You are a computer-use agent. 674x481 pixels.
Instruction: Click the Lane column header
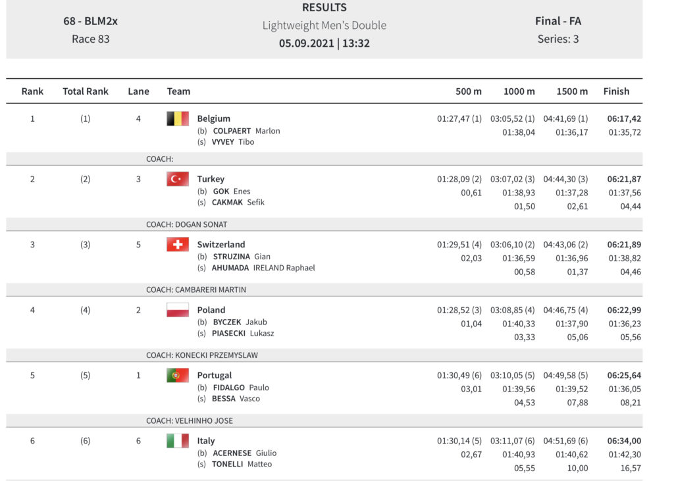[x=138, y=91]
